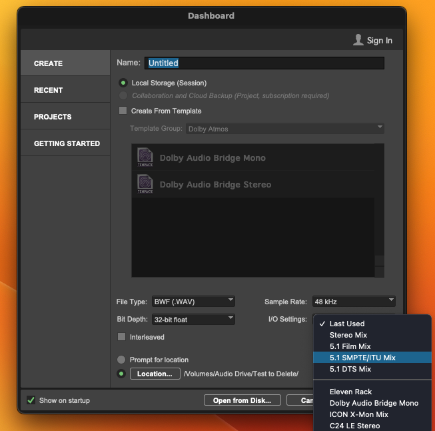The width and height of the screenshot is (435, 431).
Task: Click the Open from Disk... button
Action: click(242, 400)
